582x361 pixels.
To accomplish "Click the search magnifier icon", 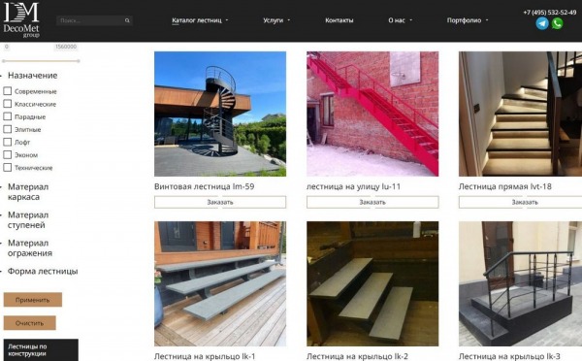I will point(127,20).
